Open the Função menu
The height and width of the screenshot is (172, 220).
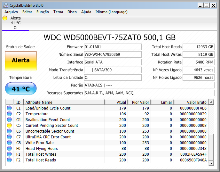pyautogui.click(x=43, y=12)
